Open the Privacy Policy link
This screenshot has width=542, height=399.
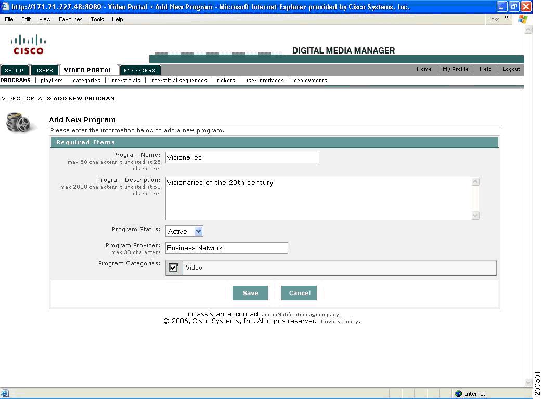[340, 321]
